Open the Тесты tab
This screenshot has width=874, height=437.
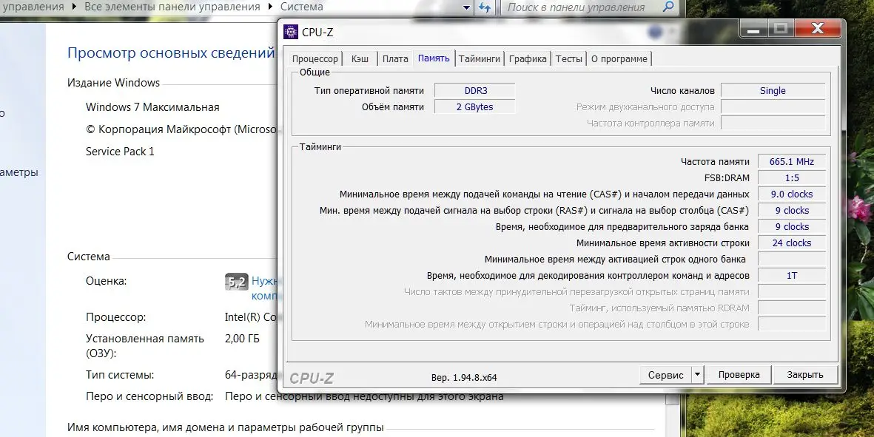pyautogui.click(x=568, y=59)
